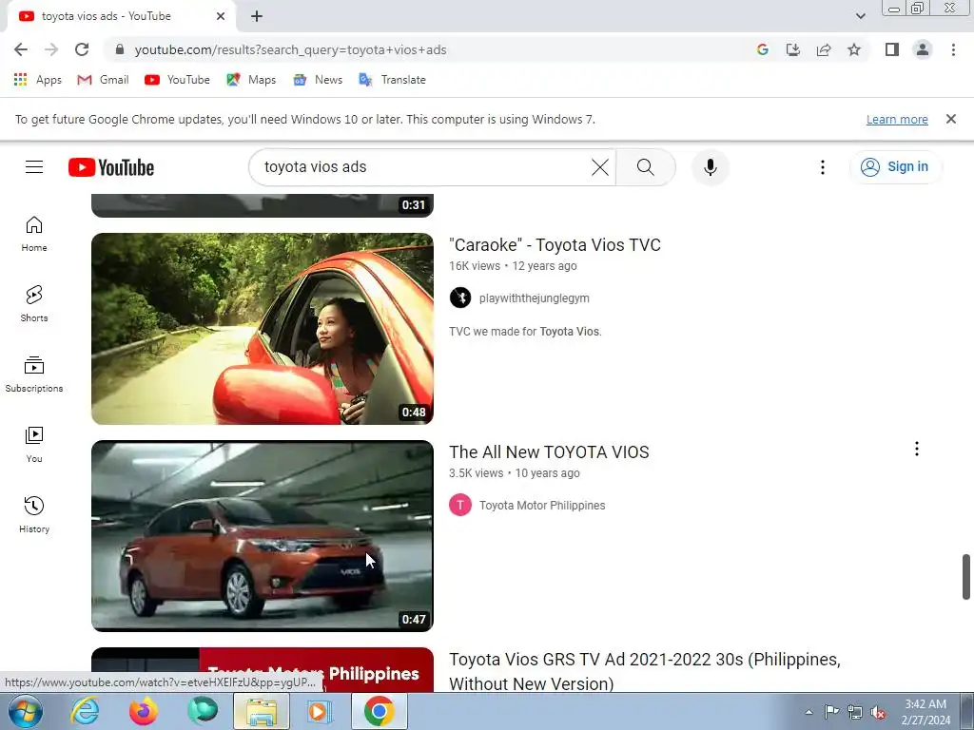Click the YouTube logo
This screenshot has height=730, width=974.
coord(111,167)
